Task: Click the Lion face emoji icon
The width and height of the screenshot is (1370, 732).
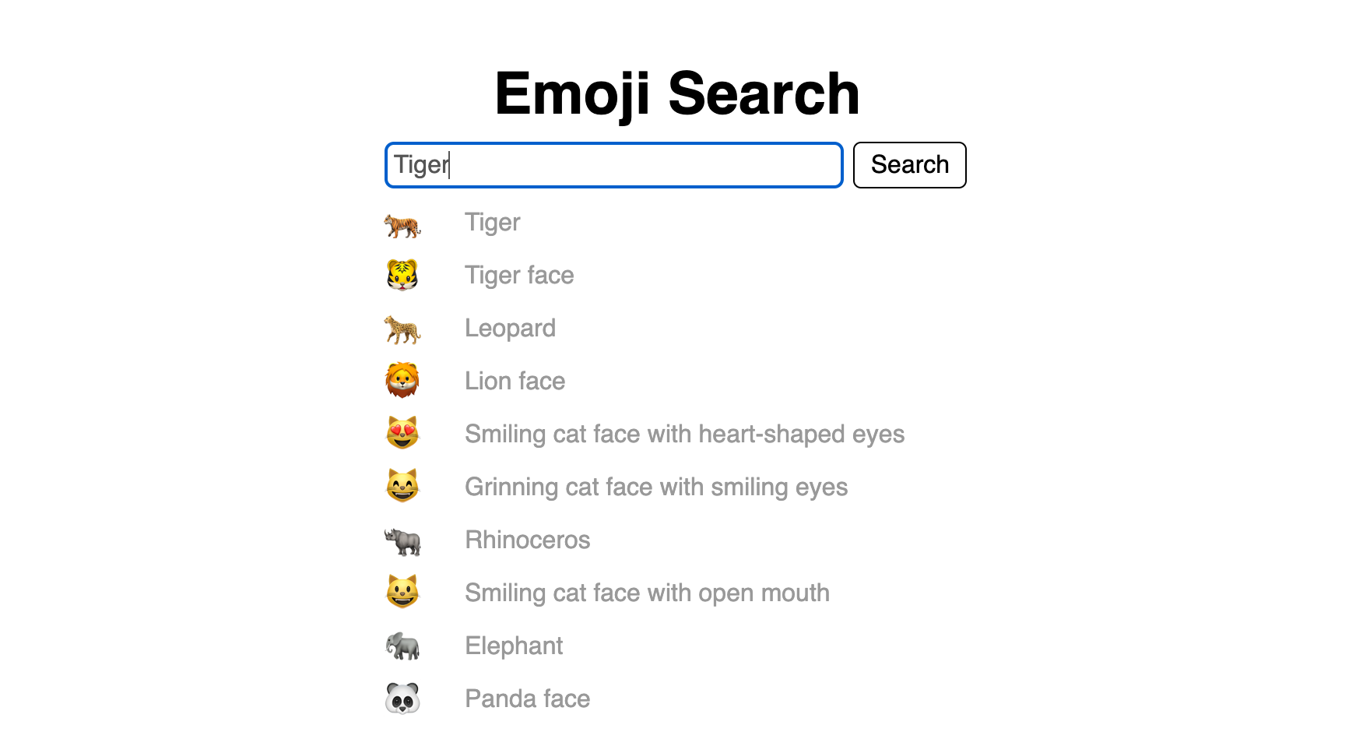Action: coord(403,381)
